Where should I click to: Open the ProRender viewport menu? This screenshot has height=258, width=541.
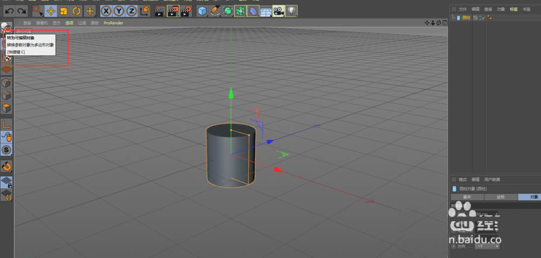(113, 23)
